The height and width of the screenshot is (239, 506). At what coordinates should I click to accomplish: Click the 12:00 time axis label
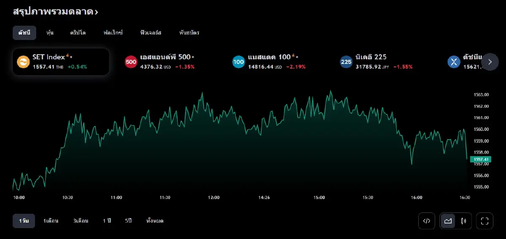214,197
